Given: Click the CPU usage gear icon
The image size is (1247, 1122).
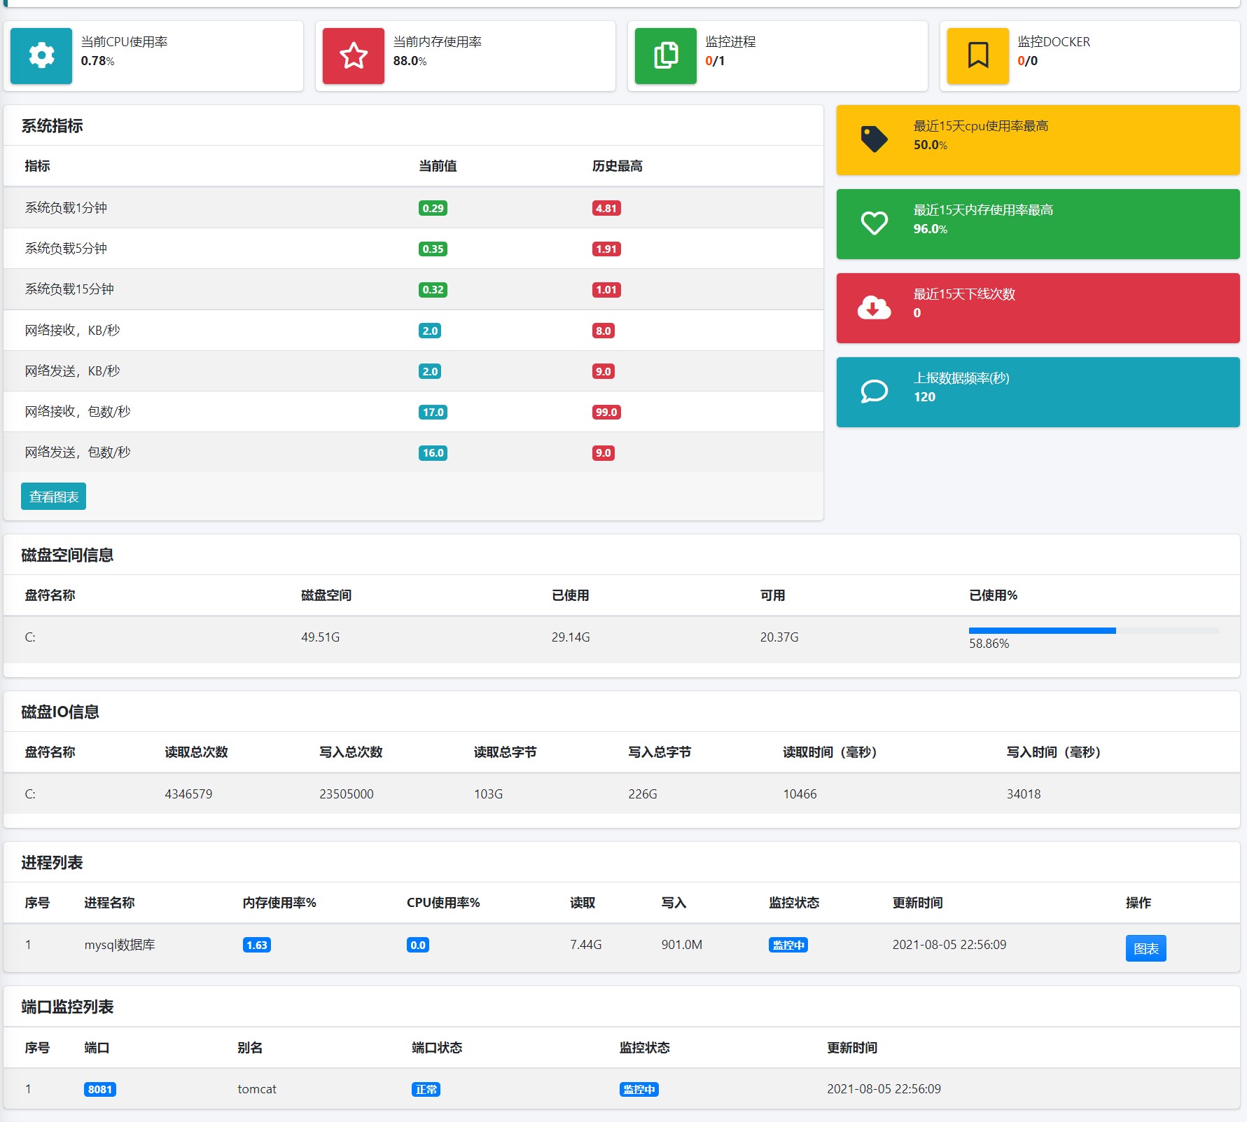Looking at the screenshot, I should (41, 55).
